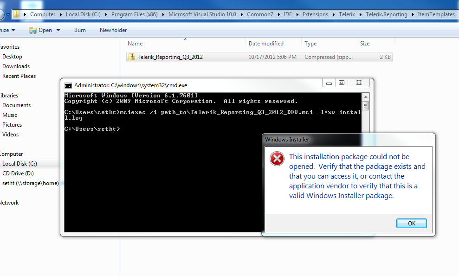Click Microsoft Visual Studio 10.0 breadcrumb
Image resolution: width=459 pixels, height=276 pixels.
[202, 14]
